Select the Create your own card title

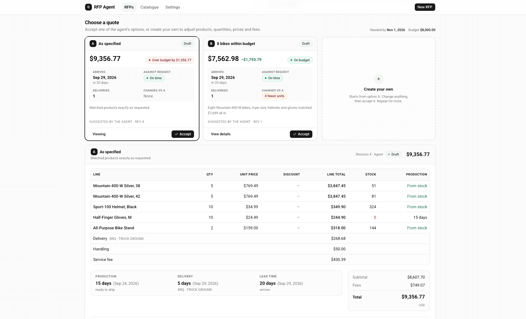click(x=378, y=89)
